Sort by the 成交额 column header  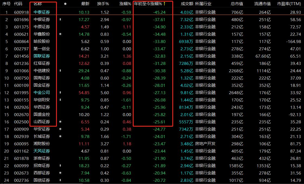pyautogui.click(x=187, y=4)
